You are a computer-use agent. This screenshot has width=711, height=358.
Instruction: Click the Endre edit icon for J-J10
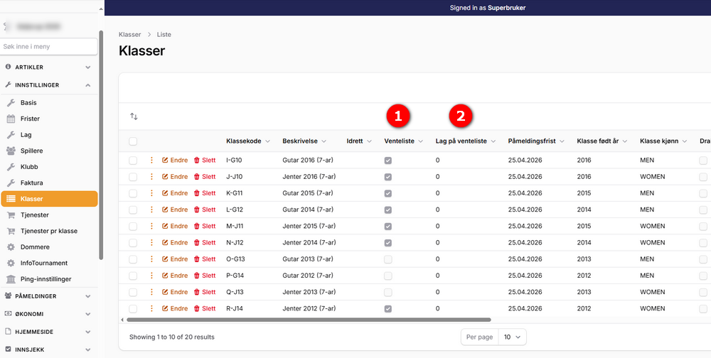click(165, 177)
